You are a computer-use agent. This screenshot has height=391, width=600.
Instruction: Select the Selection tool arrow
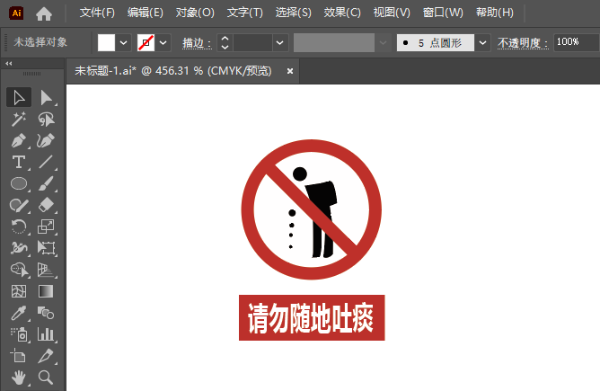pos(19,97)
